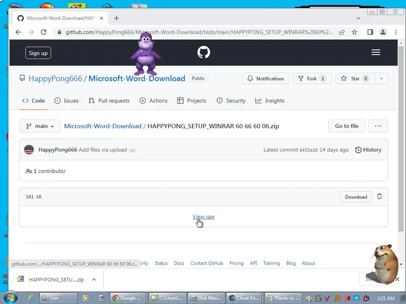
Task: Close the downloads bar with X
Action: [397, 279]
